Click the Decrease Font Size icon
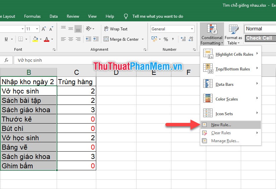 (x=51, y=29)
